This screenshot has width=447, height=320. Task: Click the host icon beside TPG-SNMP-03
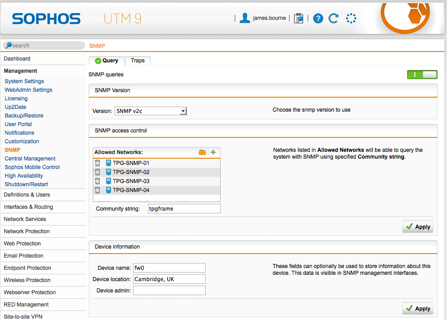(108, 181)
